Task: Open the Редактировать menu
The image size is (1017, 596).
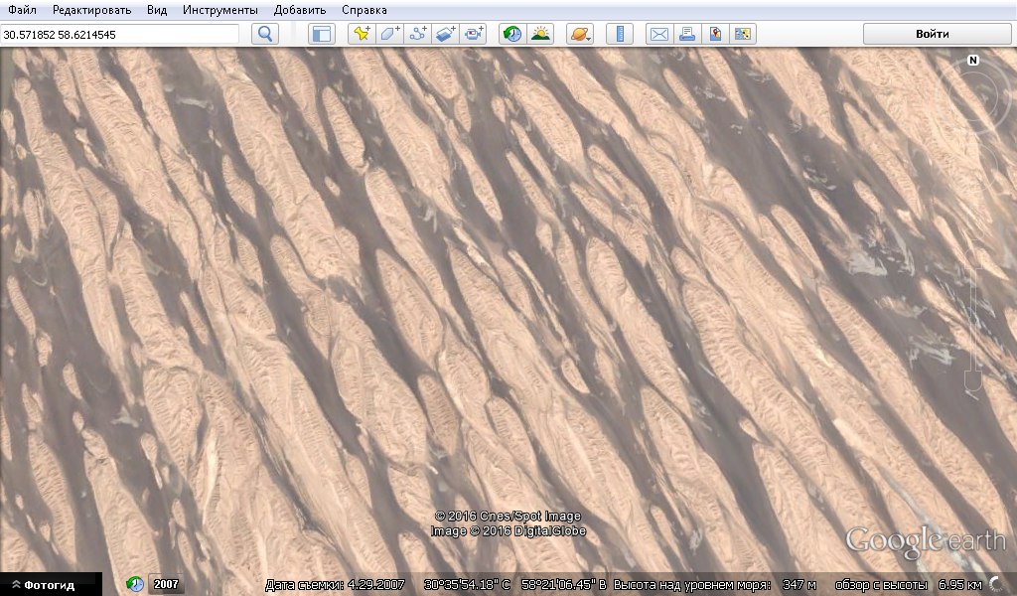Action: coord(91,10)
